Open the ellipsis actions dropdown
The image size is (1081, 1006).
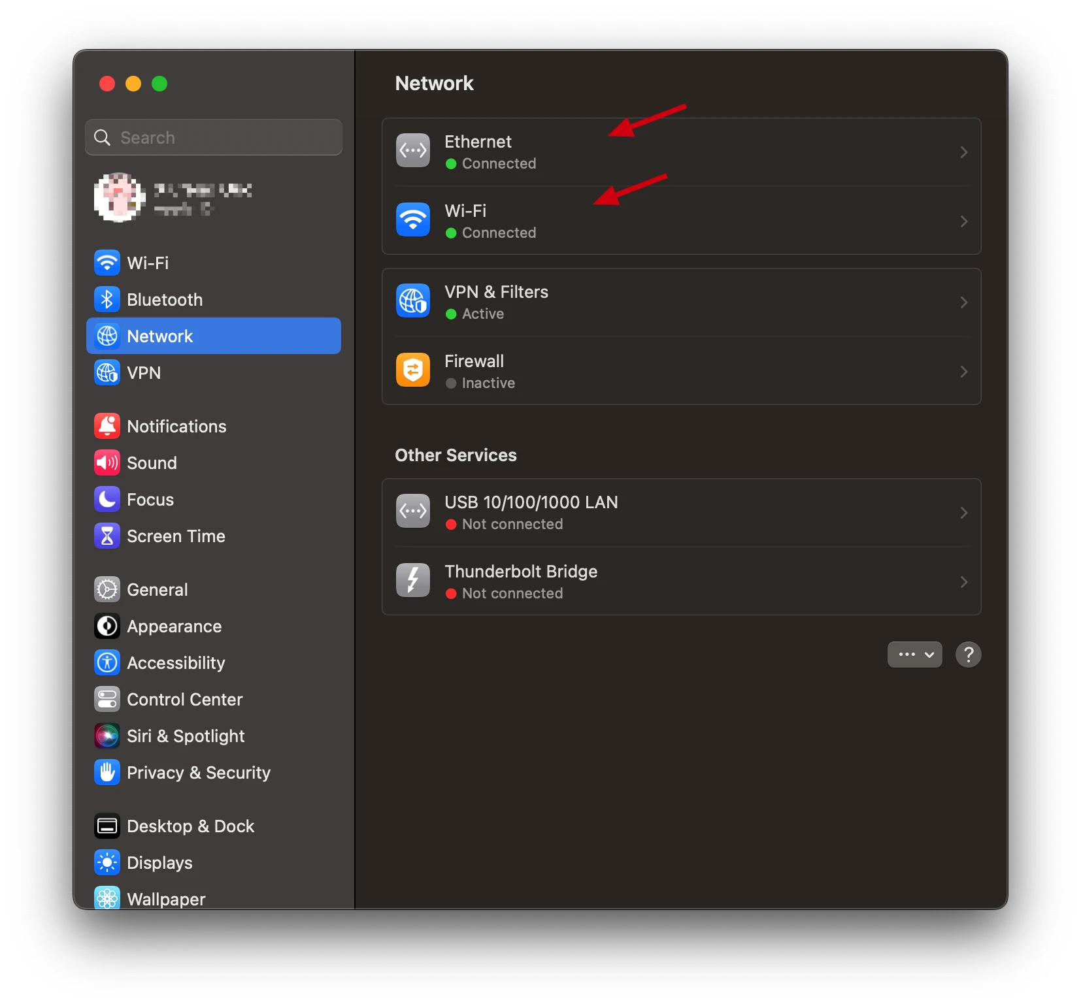914,655
